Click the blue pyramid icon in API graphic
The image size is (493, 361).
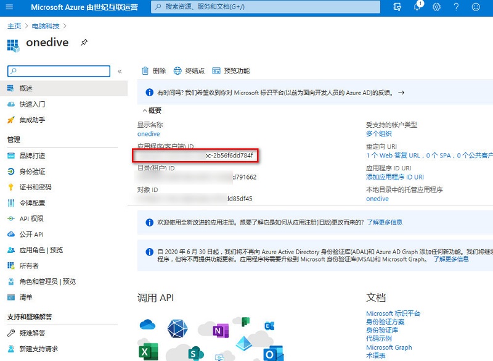coord(244,343)
